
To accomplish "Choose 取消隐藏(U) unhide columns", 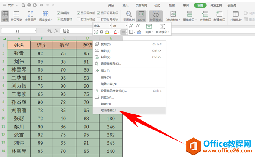I will pyautogui.click(x=129, y=111).
